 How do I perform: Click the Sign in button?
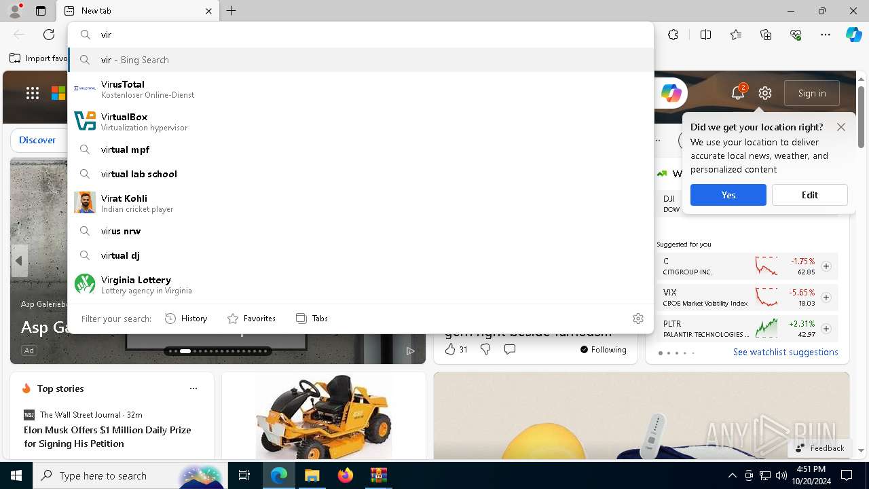tap(812, 93)
